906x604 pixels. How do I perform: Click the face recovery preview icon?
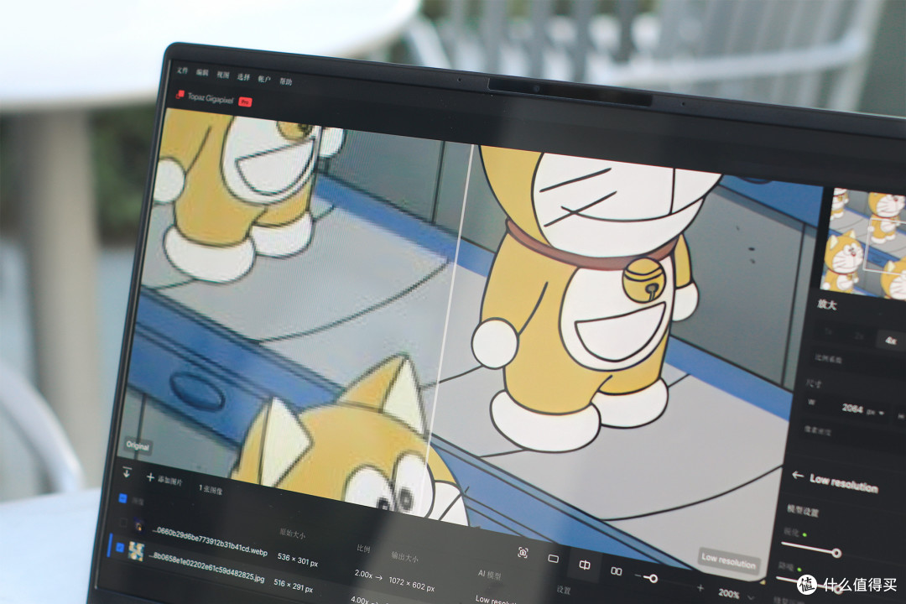(523, 553)
